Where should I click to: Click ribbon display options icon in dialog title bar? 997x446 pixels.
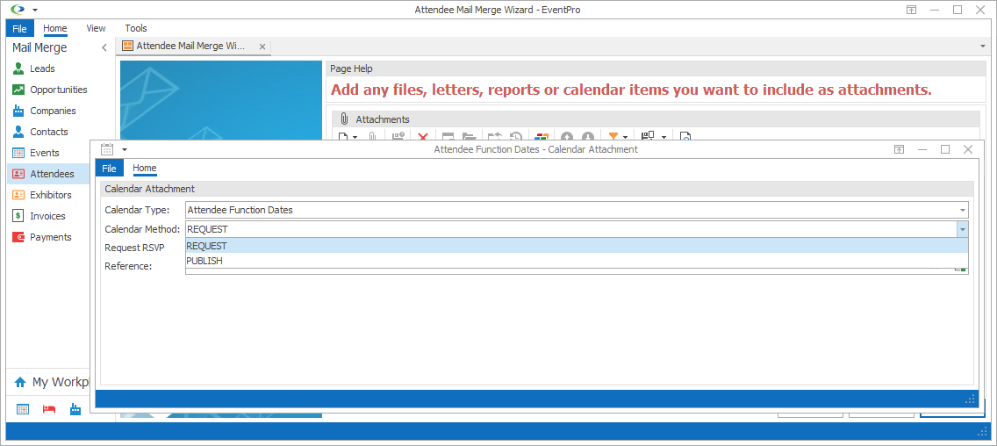point(899,149)
